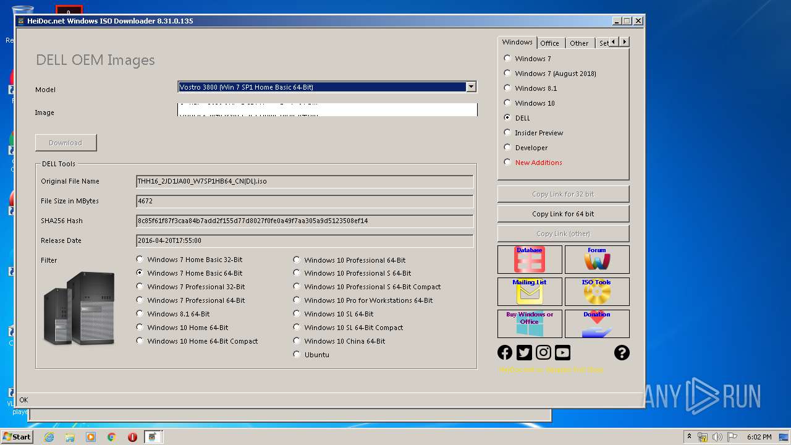Image resolution: width=791 pixels, height=445 pixels.
Task: Show hidden system tray icons
Action: pos(689,437)
